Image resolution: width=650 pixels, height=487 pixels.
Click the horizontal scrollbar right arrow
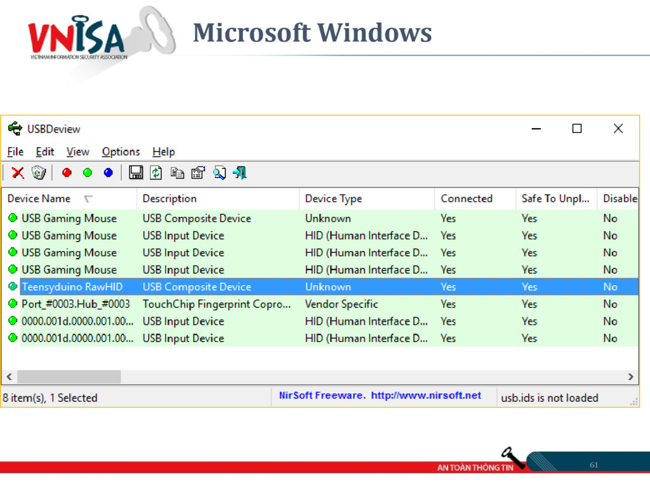(630, 377)
